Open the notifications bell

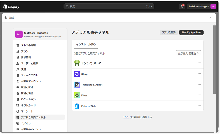click(182, 7)
